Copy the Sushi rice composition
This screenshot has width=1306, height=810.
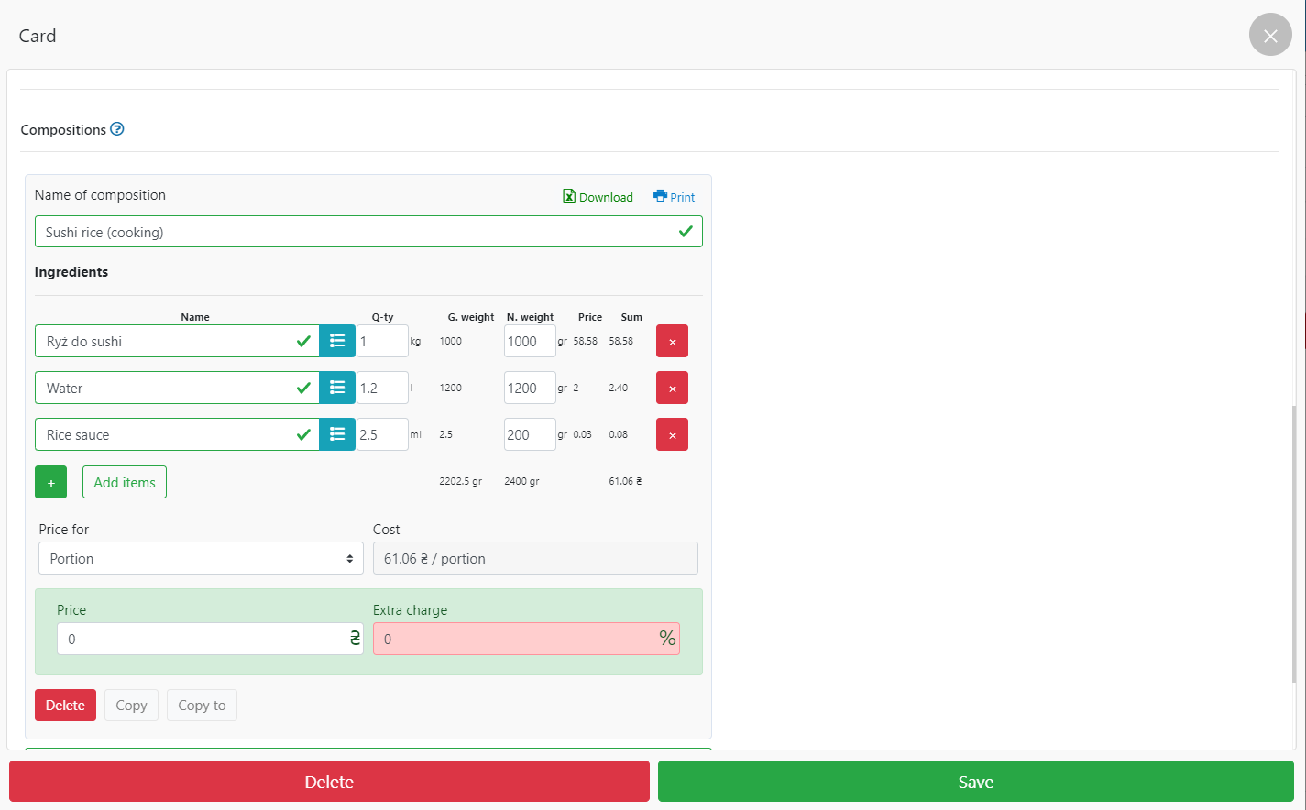click(131, 705)
